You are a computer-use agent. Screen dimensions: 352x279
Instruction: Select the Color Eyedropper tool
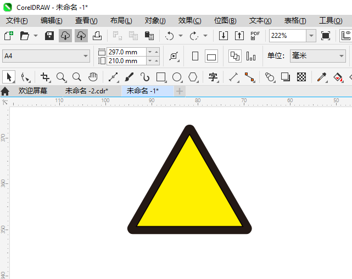pyautogui.click(x=322, y=77)
